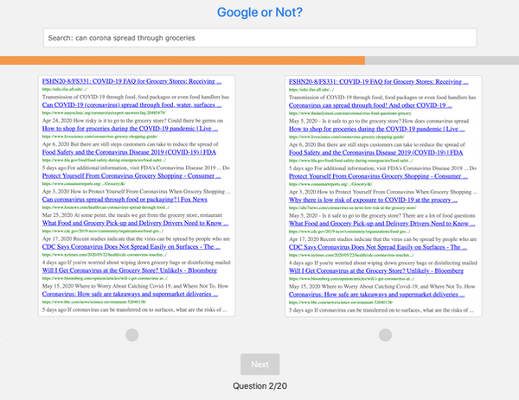Open left panel 'CDC Says Coronavirus Does Not Spread Easily' link
Viewport: 519px width, 400px height.
click(131, 247)
